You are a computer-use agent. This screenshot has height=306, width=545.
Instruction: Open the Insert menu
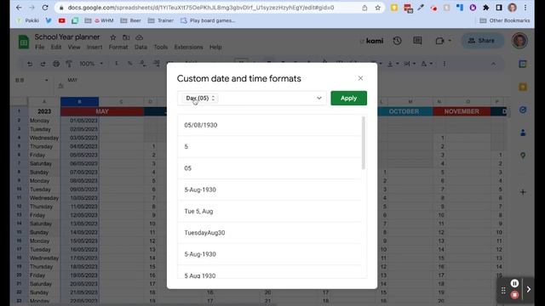point(95,48)
